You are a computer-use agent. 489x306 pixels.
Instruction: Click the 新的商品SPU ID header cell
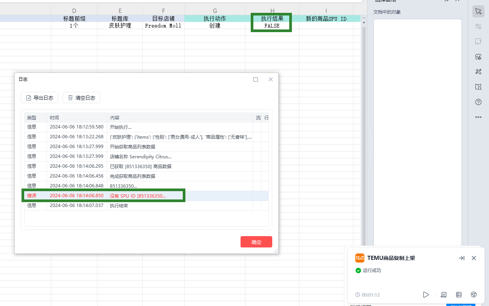(x=326, y=19)
